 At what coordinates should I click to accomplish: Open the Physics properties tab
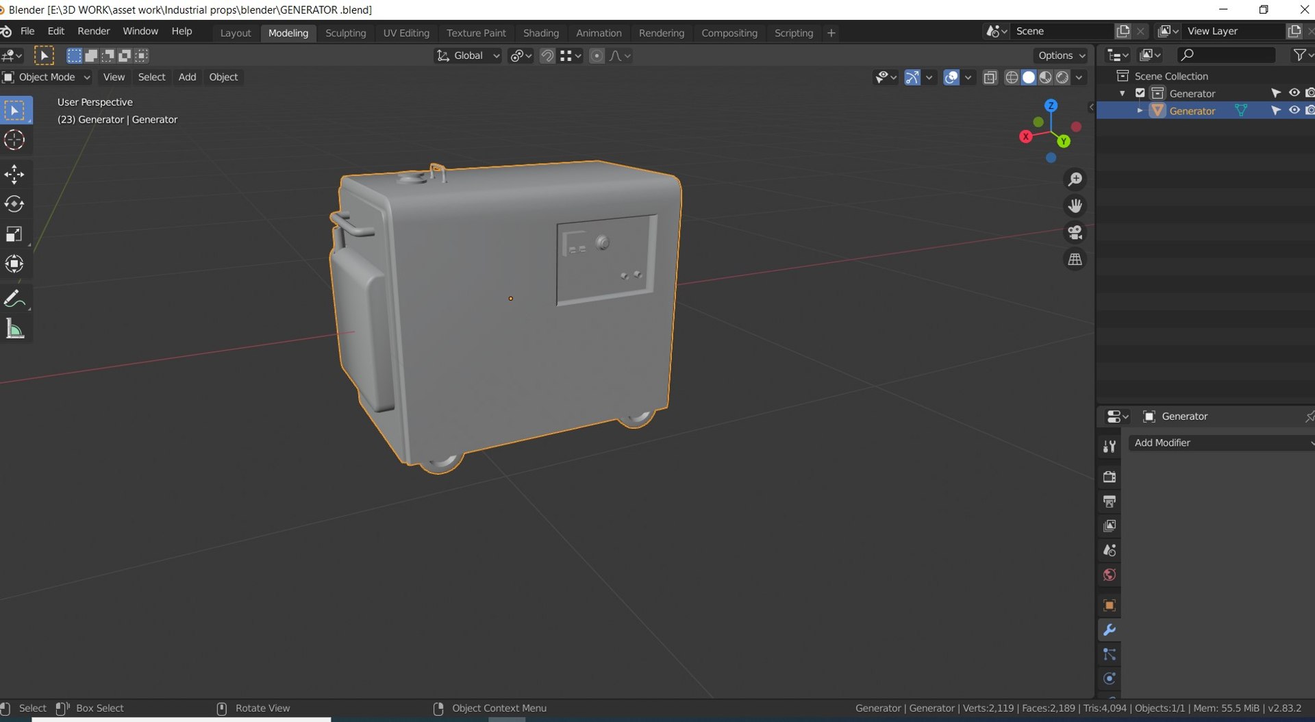(x=1110, y=679)
